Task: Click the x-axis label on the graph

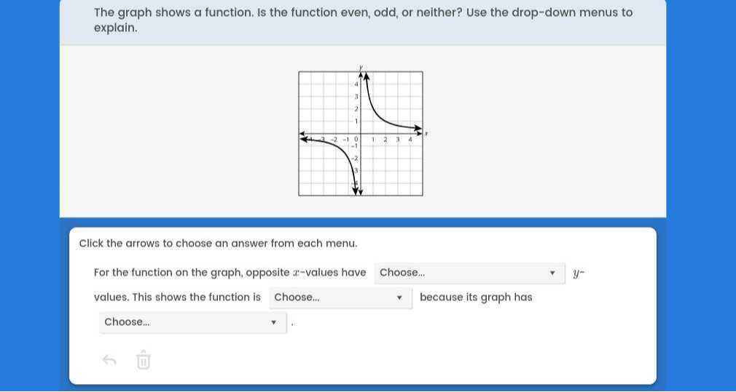Action: [x=426, y=134]
